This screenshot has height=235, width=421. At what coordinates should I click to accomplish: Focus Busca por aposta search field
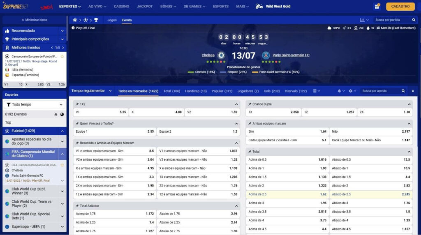[380, 91]
